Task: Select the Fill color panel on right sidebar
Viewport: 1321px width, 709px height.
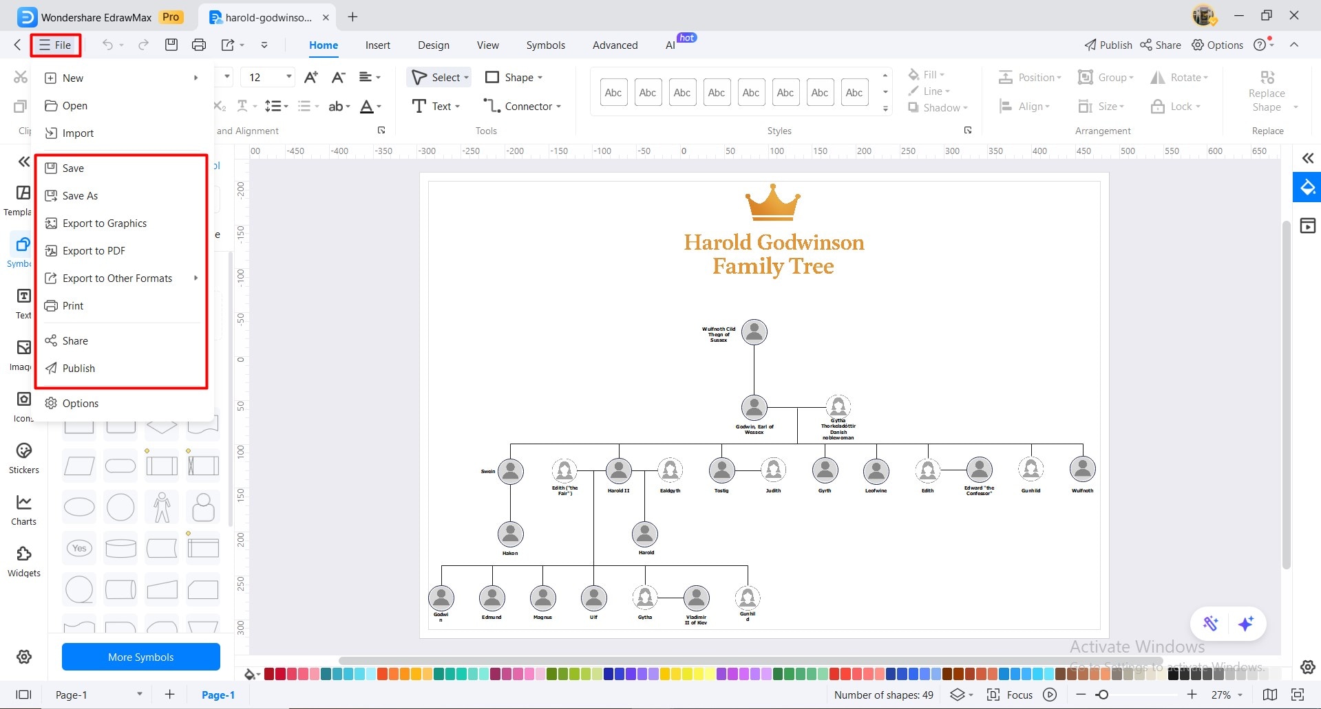Action: (x=1306, y=186)
